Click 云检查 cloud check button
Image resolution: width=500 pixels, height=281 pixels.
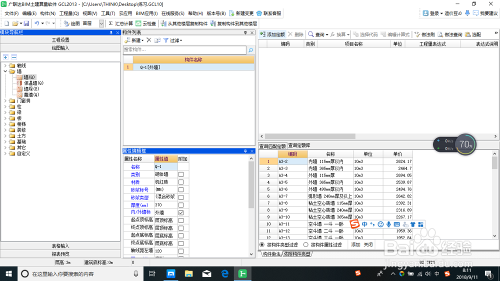pyautogui.click(x=146, y=23)
